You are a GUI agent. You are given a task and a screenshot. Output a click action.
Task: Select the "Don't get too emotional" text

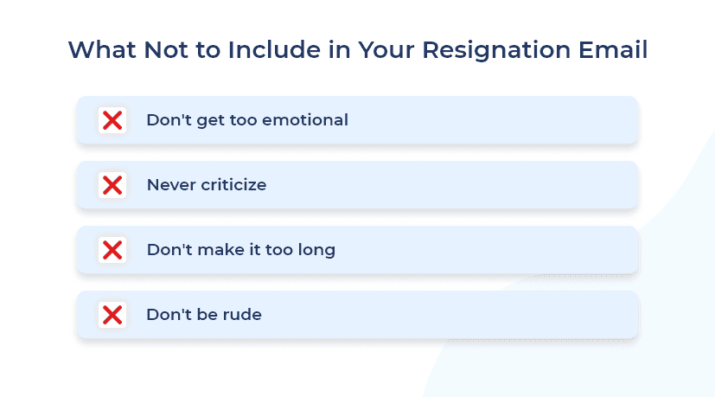pos(247,120)
